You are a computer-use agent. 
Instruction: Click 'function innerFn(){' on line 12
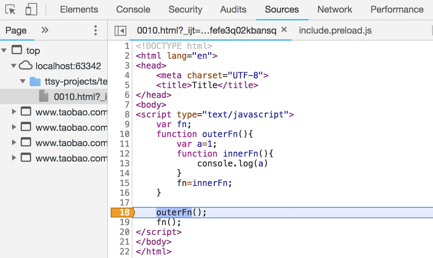point(225,153)
